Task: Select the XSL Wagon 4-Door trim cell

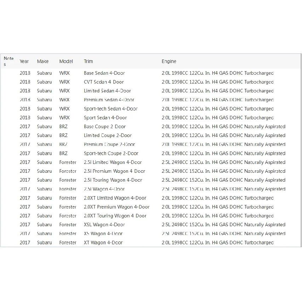Action: coord(104,224)
